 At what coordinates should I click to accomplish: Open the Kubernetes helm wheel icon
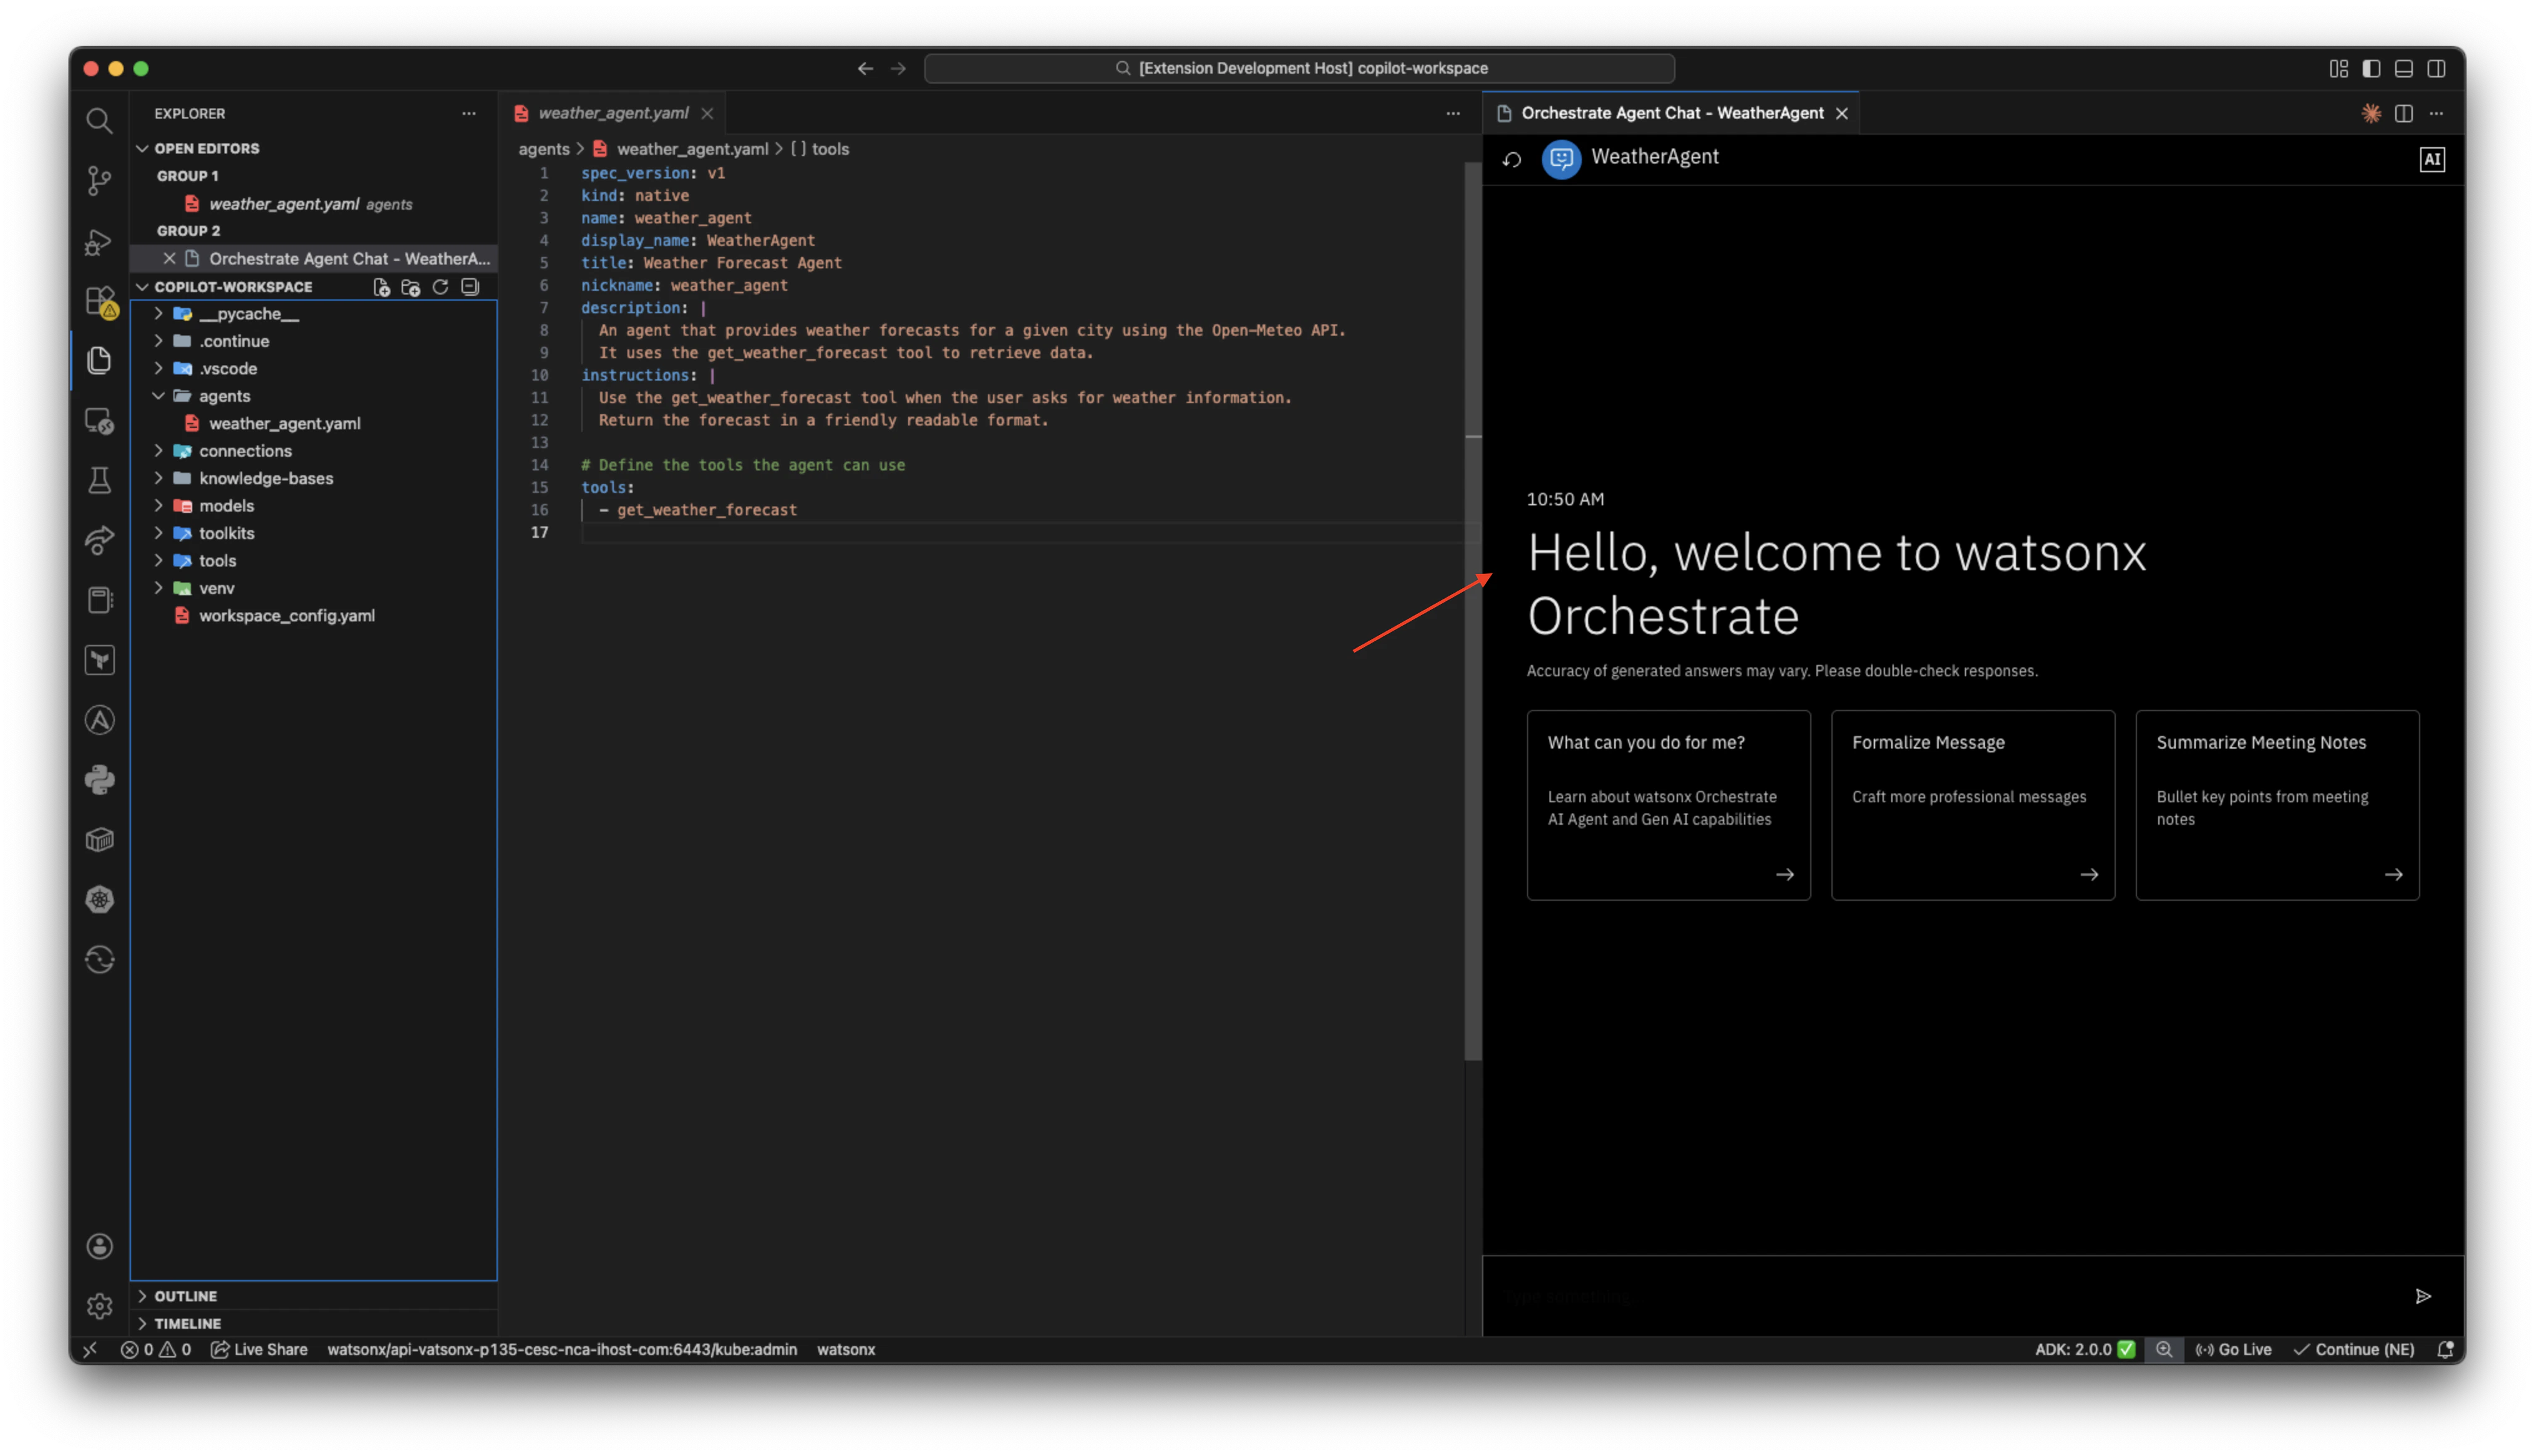point(99,900)
